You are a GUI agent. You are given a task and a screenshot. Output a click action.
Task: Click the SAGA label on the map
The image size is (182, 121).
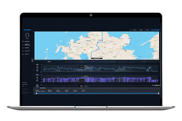[x=79, y=43]
